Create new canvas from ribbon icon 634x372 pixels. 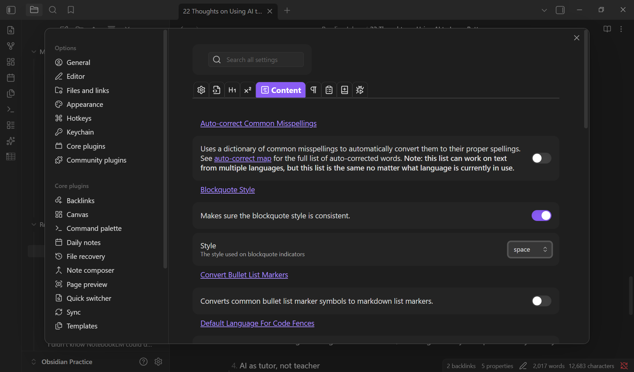[11, 62]
